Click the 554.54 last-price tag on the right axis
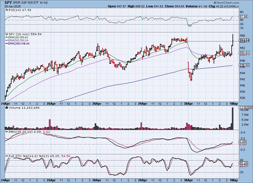 point(244,40)
